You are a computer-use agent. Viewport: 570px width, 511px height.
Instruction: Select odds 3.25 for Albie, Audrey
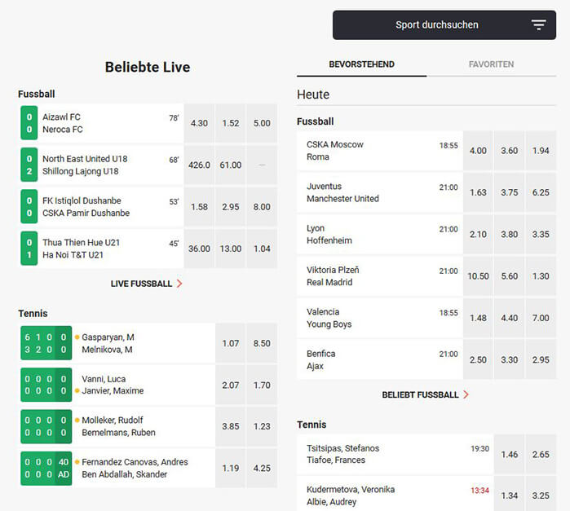[x=541, y=495]
